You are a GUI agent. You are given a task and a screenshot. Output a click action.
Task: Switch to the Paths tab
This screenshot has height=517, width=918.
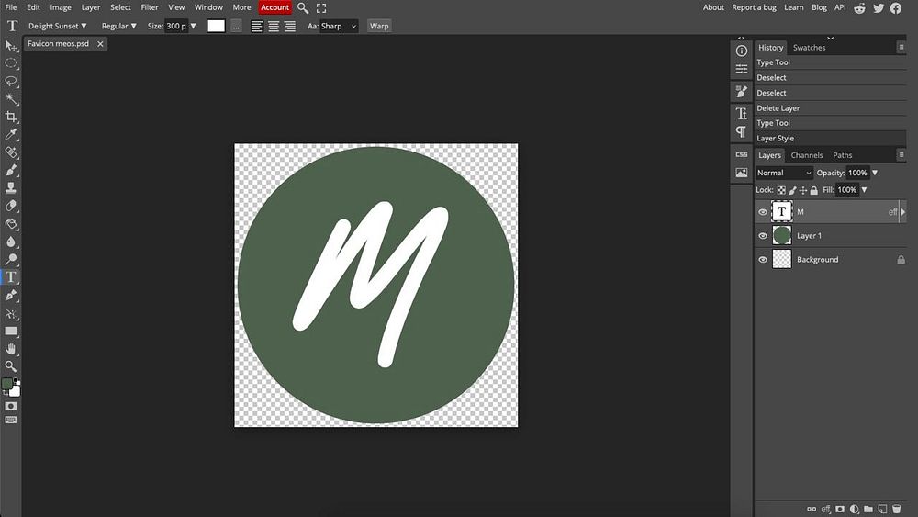click(843, 155)
